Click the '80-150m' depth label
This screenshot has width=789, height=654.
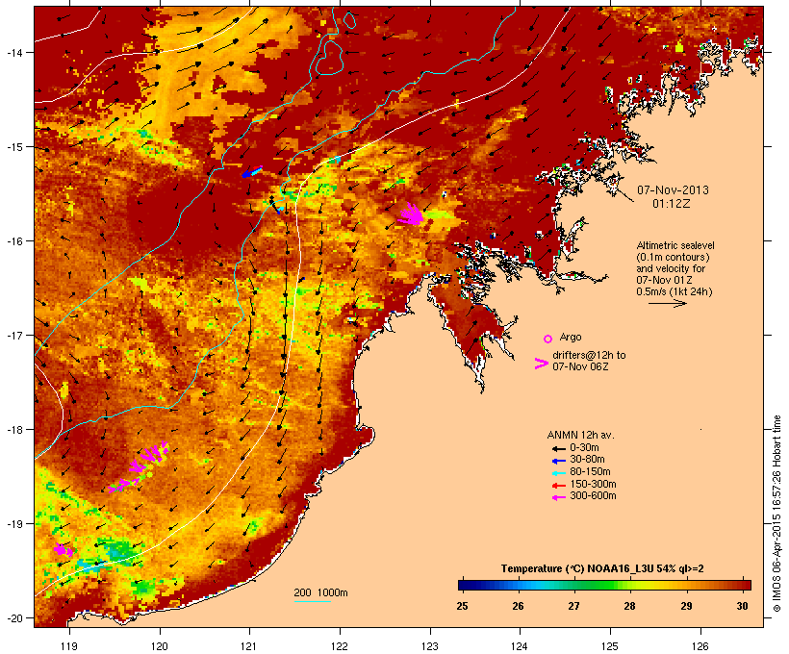[590, 472]
